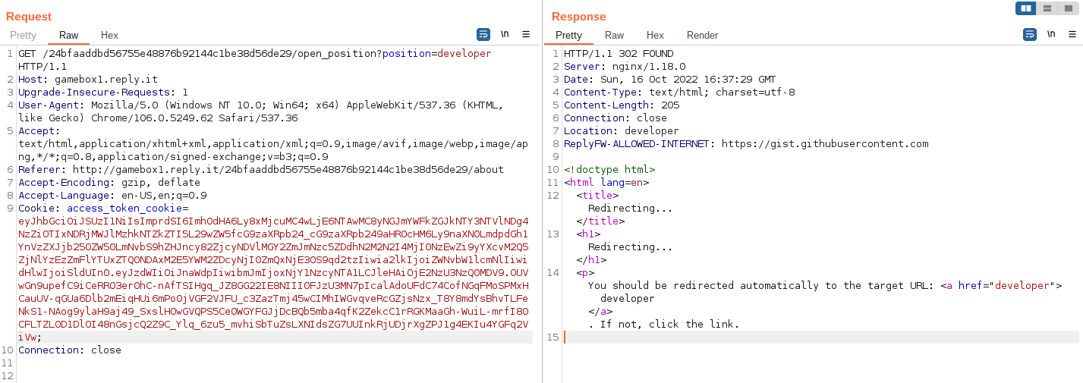Open the Hex tab in Response panel
The width and height of the screenshot is (1083, 383).
(655, 36)
